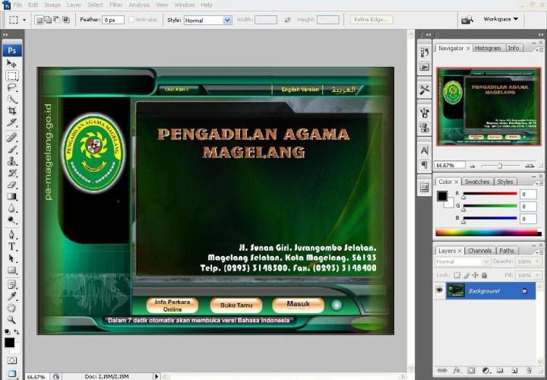Click Delete layer trash icon
Screen dimensions: 547x380
529,370
